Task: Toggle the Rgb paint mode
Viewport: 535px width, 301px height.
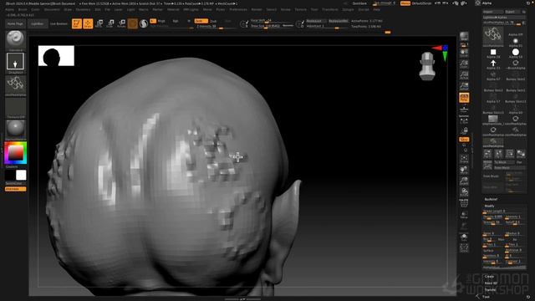Action: click(x=176, y=21)
